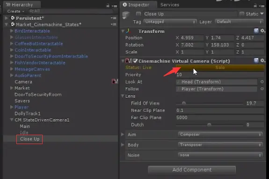This screenshot has height=179, width=269.
Task: Click the GameObject cube icon in Inspector
Action: [x=126, y=15]
